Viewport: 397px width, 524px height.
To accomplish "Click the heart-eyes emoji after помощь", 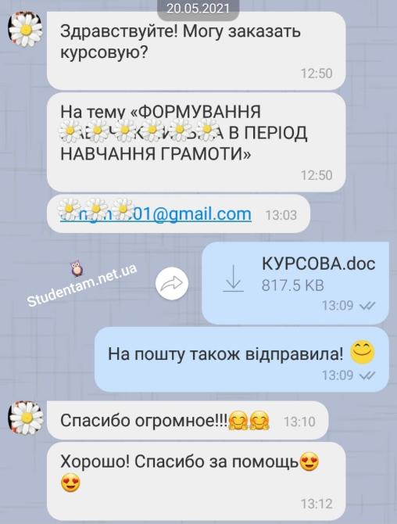I will 309,461.
